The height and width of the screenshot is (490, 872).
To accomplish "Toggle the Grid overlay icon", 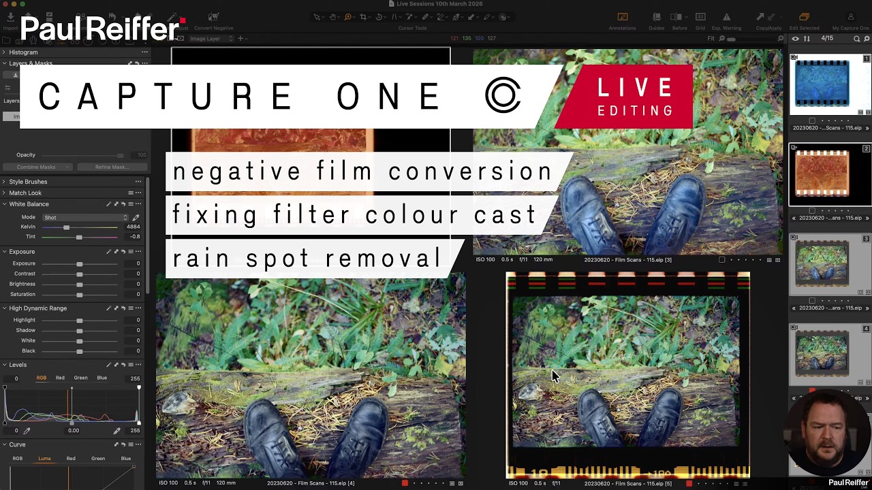I will coord(700,18).
